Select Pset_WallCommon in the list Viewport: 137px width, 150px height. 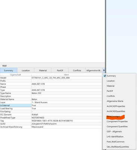click(x=115, y=142)
